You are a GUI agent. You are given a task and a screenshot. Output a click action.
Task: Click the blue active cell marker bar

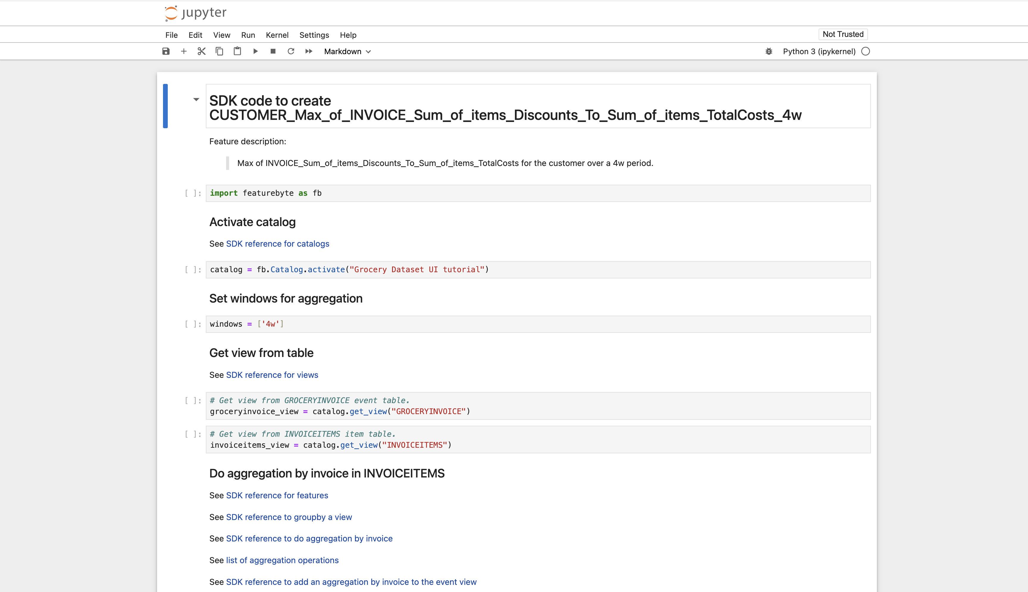(x=165, y=106)
